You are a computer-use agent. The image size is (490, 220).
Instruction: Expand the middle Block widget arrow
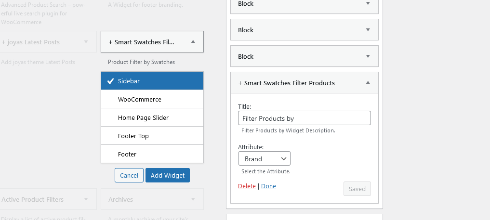point(368,30)
